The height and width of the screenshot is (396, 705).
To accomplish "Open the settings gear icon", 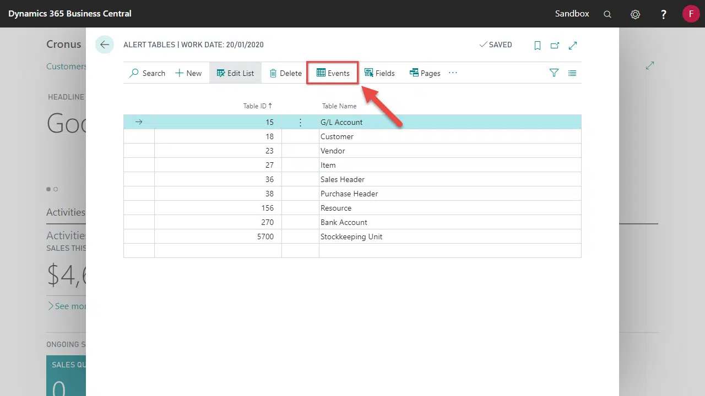I will coord(635,14).
